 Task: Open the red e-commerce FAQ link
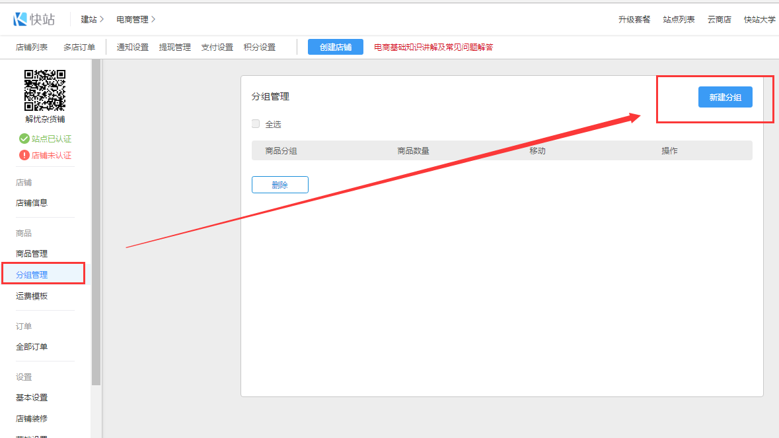(433, 47)
